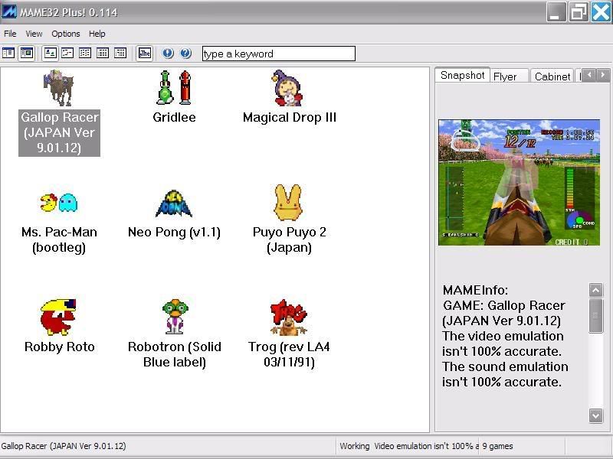Switch to the Flyer tab

(x=510, y=76)
